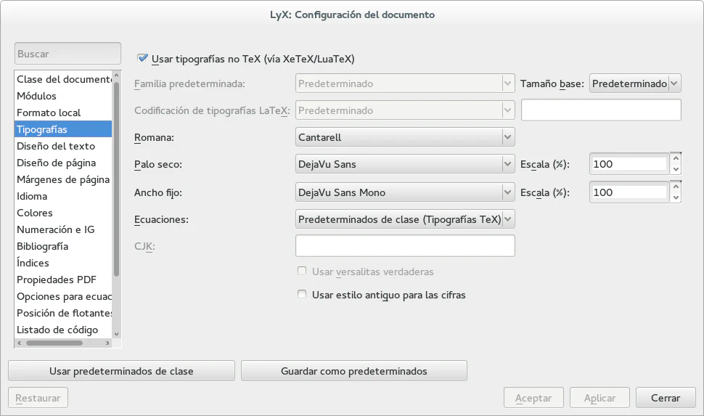Click Guardar como predeterminados button
704x416 pixels.
coord(353,371)
